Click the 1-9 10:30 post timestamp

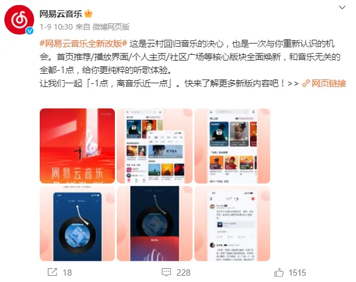click(56, 27)
